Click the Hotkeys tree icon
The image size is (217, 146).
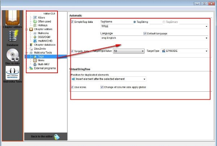pos(35,25)
